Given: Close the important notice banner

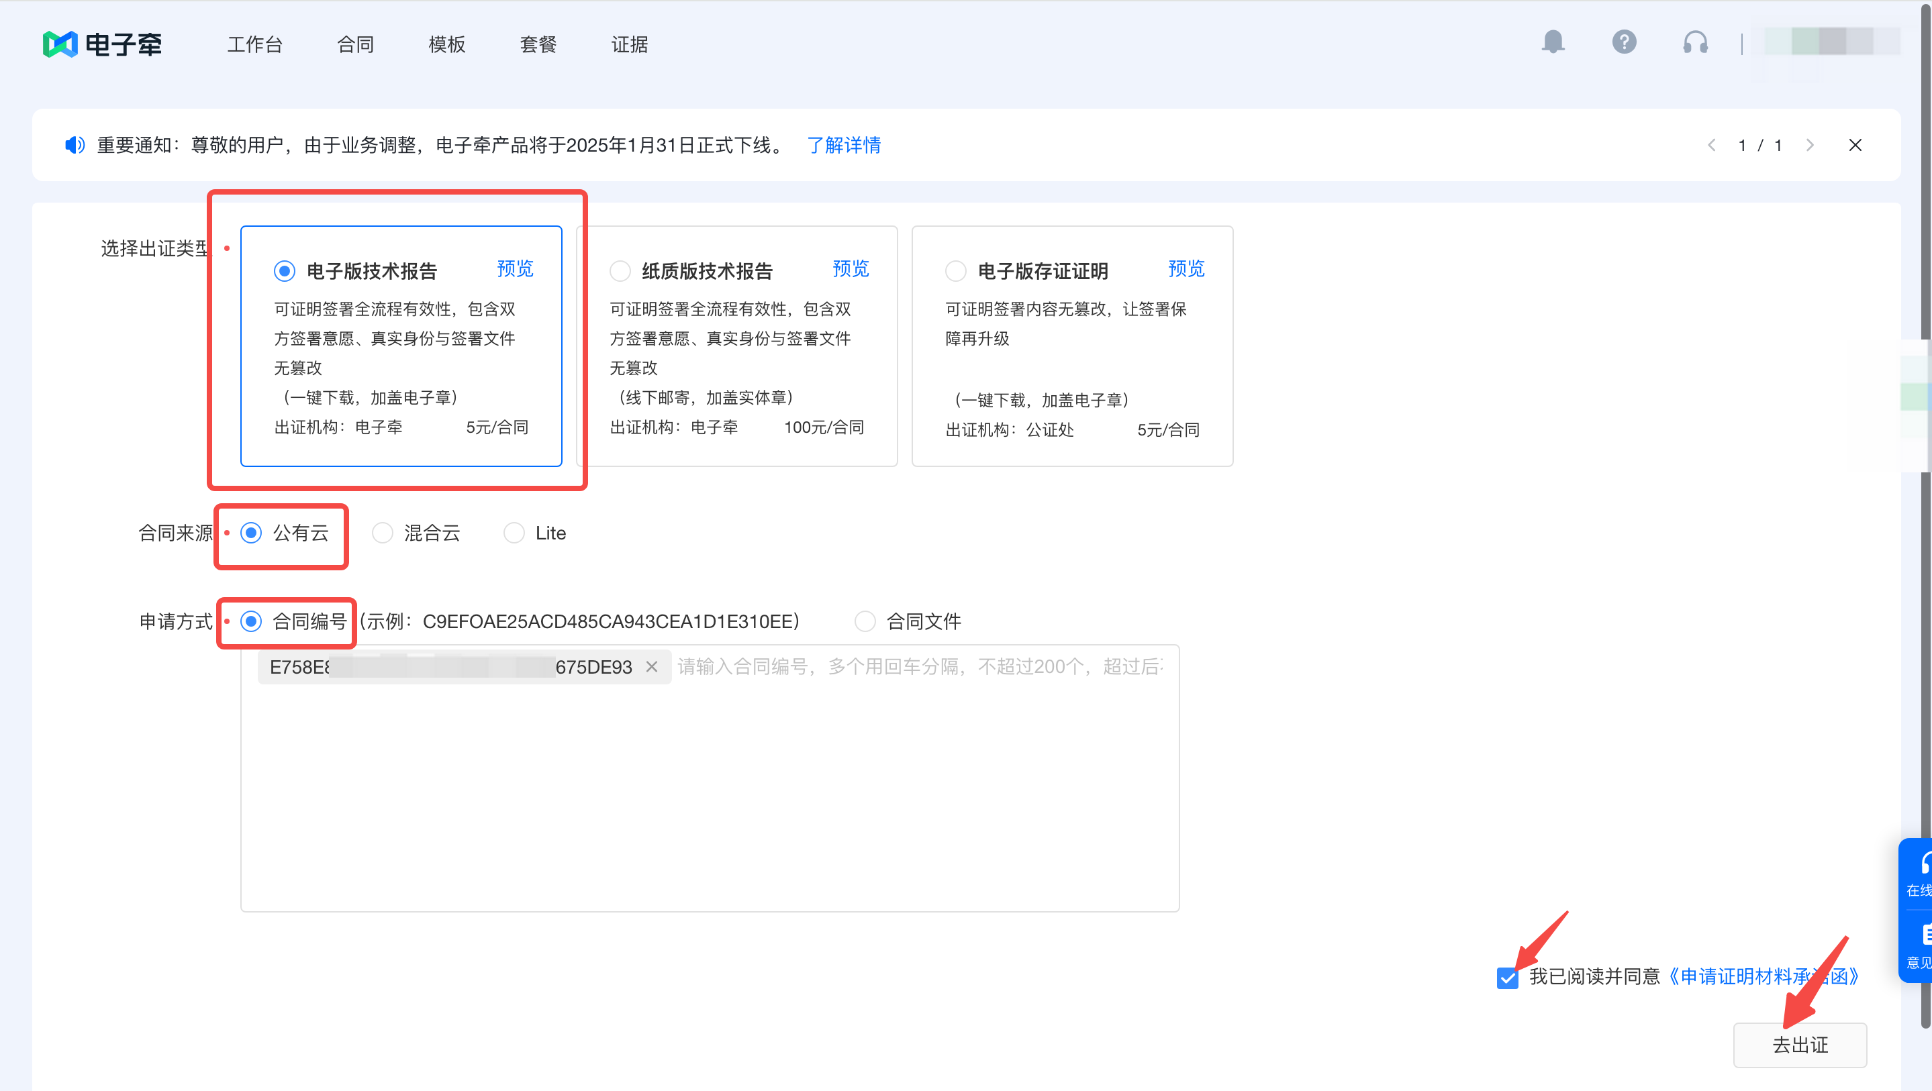Looking at the screenshot, I should point(1855,145).
